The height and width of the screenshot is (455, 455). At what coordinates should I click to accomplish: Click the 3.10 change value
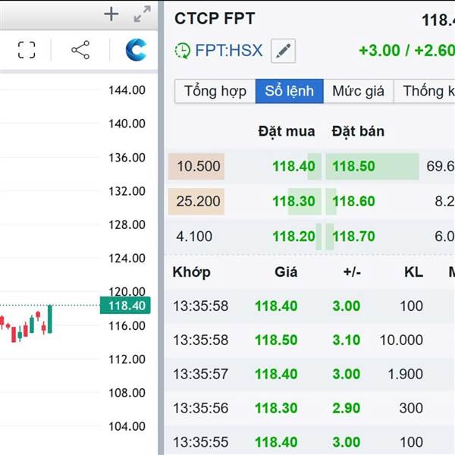[x=347, y=340]
